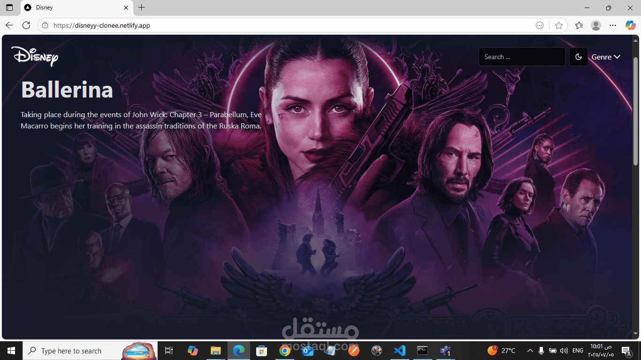Click the microphone tray icon
Image resolution: width=641 pixels, height=360 pixels.
point(542,351)
